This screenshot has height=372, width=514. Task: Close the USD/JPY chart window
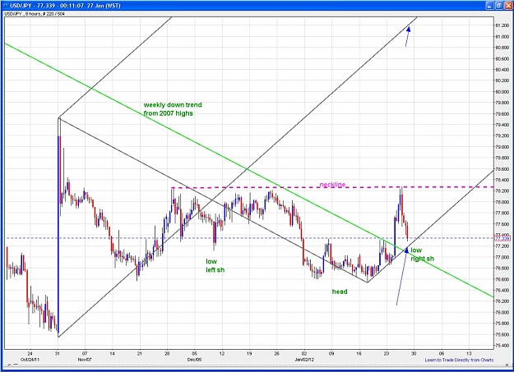pos(507,5)
